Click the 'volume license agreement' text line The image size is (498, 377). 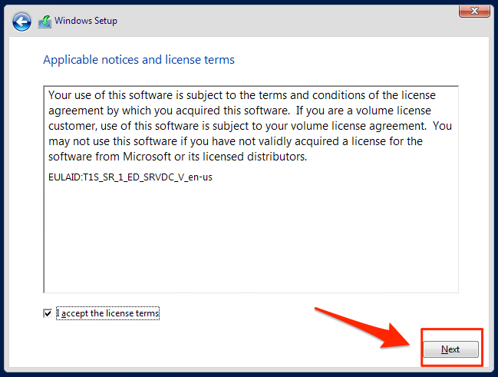point(249,127)
